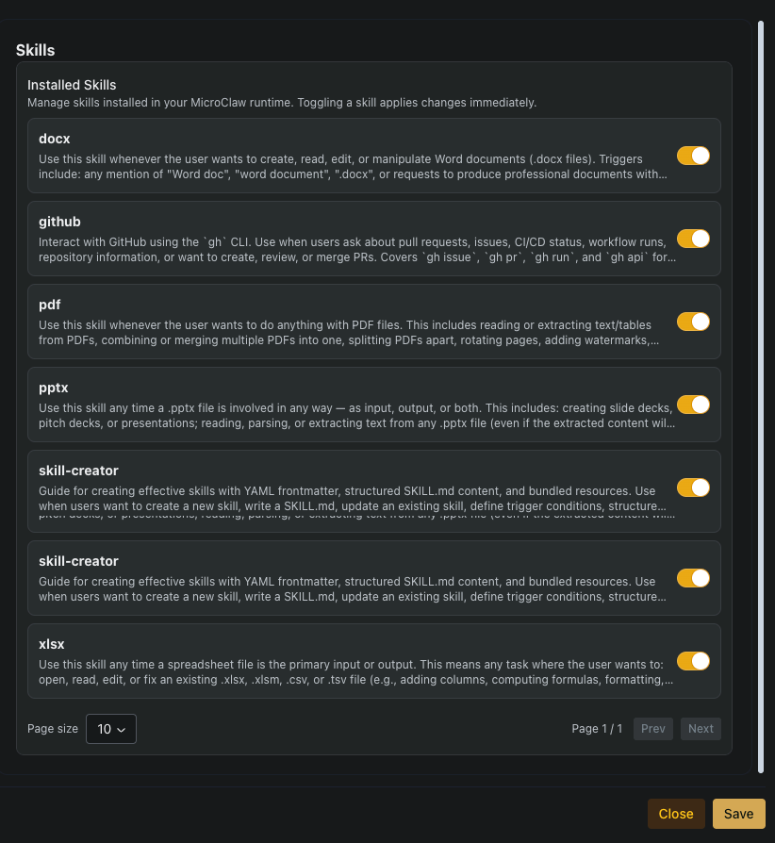Screen dimensions: 775x843
Task: Turn off the second skill-creator skill
Action: 693,578
